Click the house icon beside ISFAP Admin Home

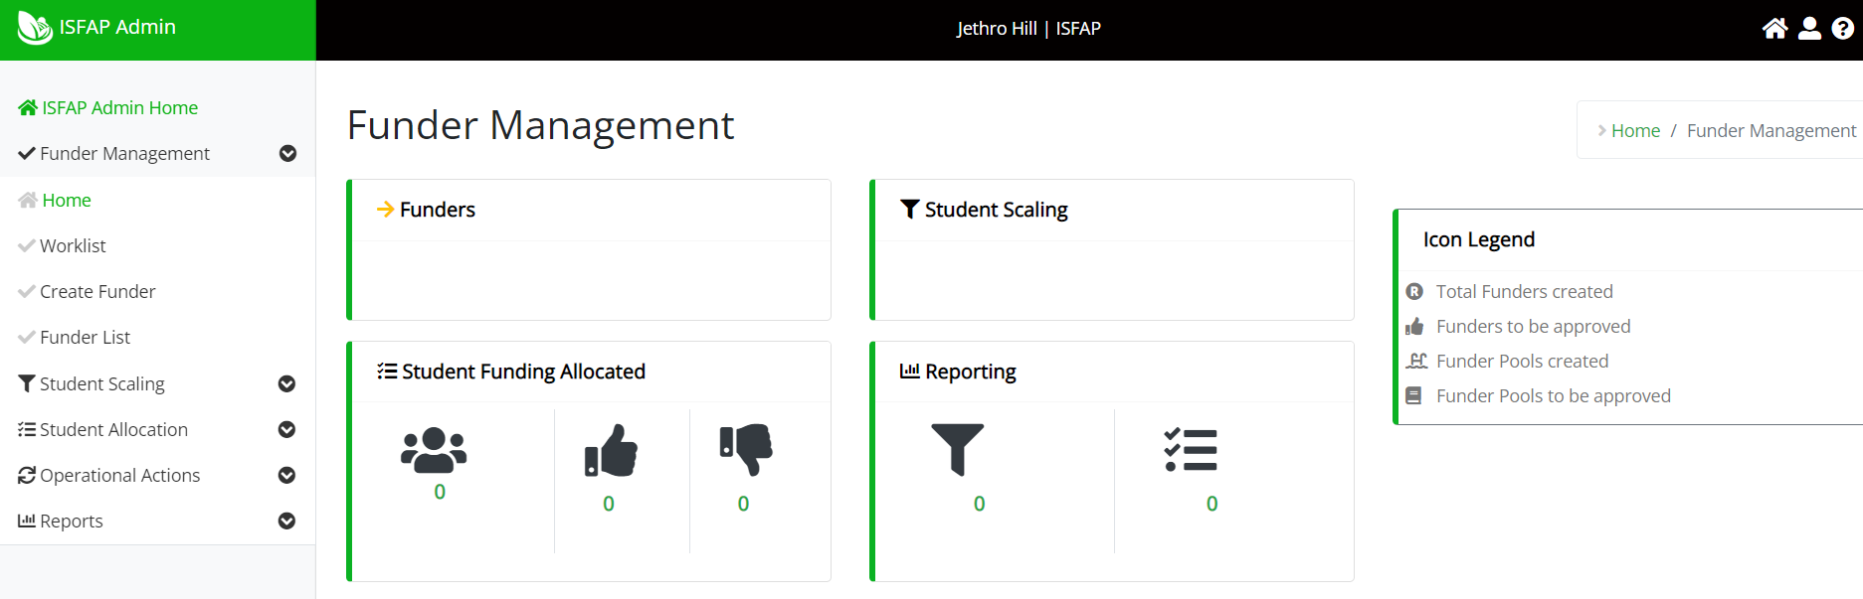coord(28,107)
